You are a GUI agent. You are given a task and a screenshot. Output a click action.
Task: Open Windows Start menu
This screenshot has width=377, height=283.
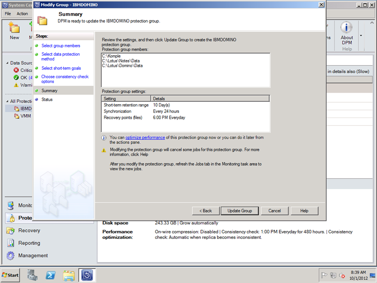point(10,275)
